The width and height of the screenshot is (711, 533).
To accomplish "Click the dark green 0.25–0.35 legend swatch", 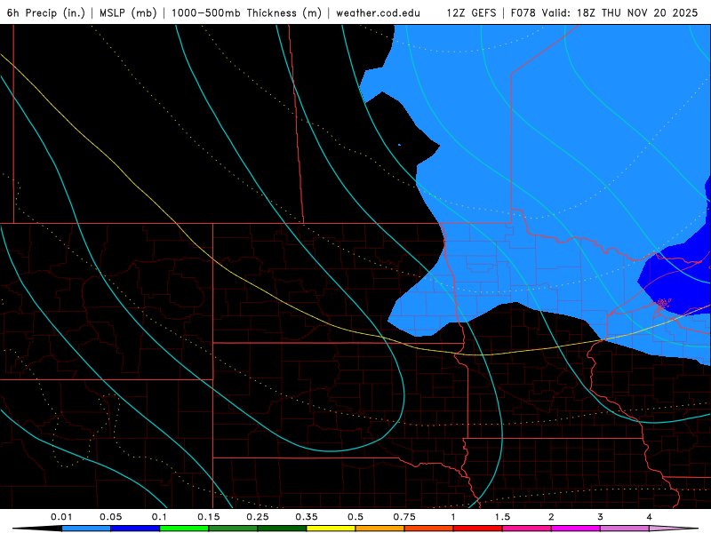I will tap(282, 529).
